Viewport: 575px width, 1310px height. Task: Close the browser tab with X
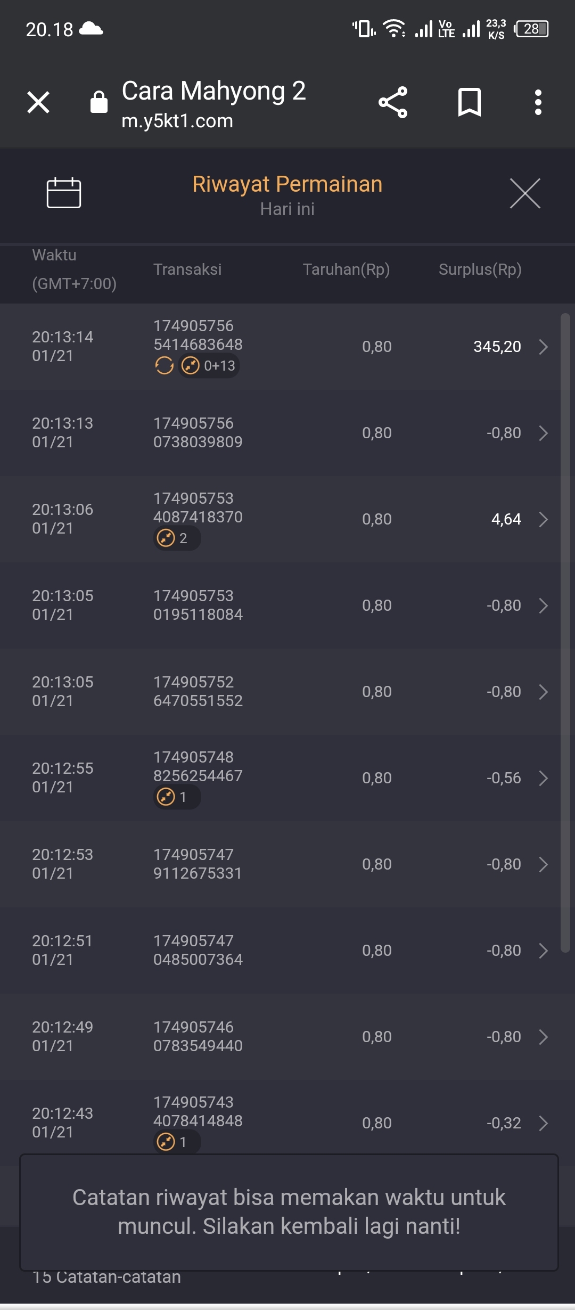(38, 102)
